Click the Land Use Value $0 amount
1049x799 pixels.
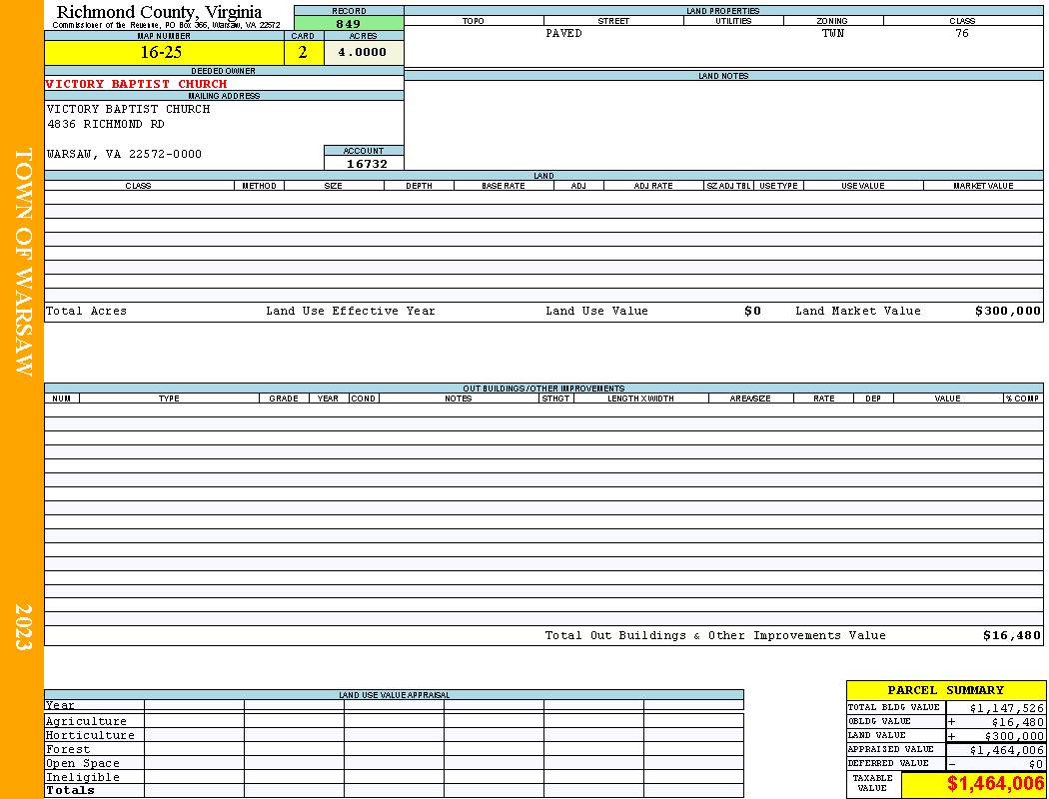tap(753, 311)
